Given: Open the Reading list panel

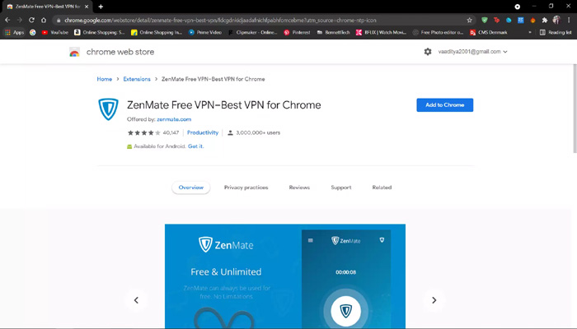Looking at the screenshot, I should coord(556,32).
